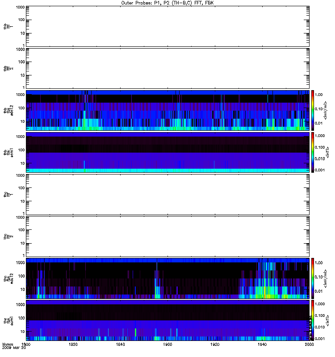Click the thc fbk scm1 color scale bar
This screenshot has width=335, height=357.
coord(313,320)
